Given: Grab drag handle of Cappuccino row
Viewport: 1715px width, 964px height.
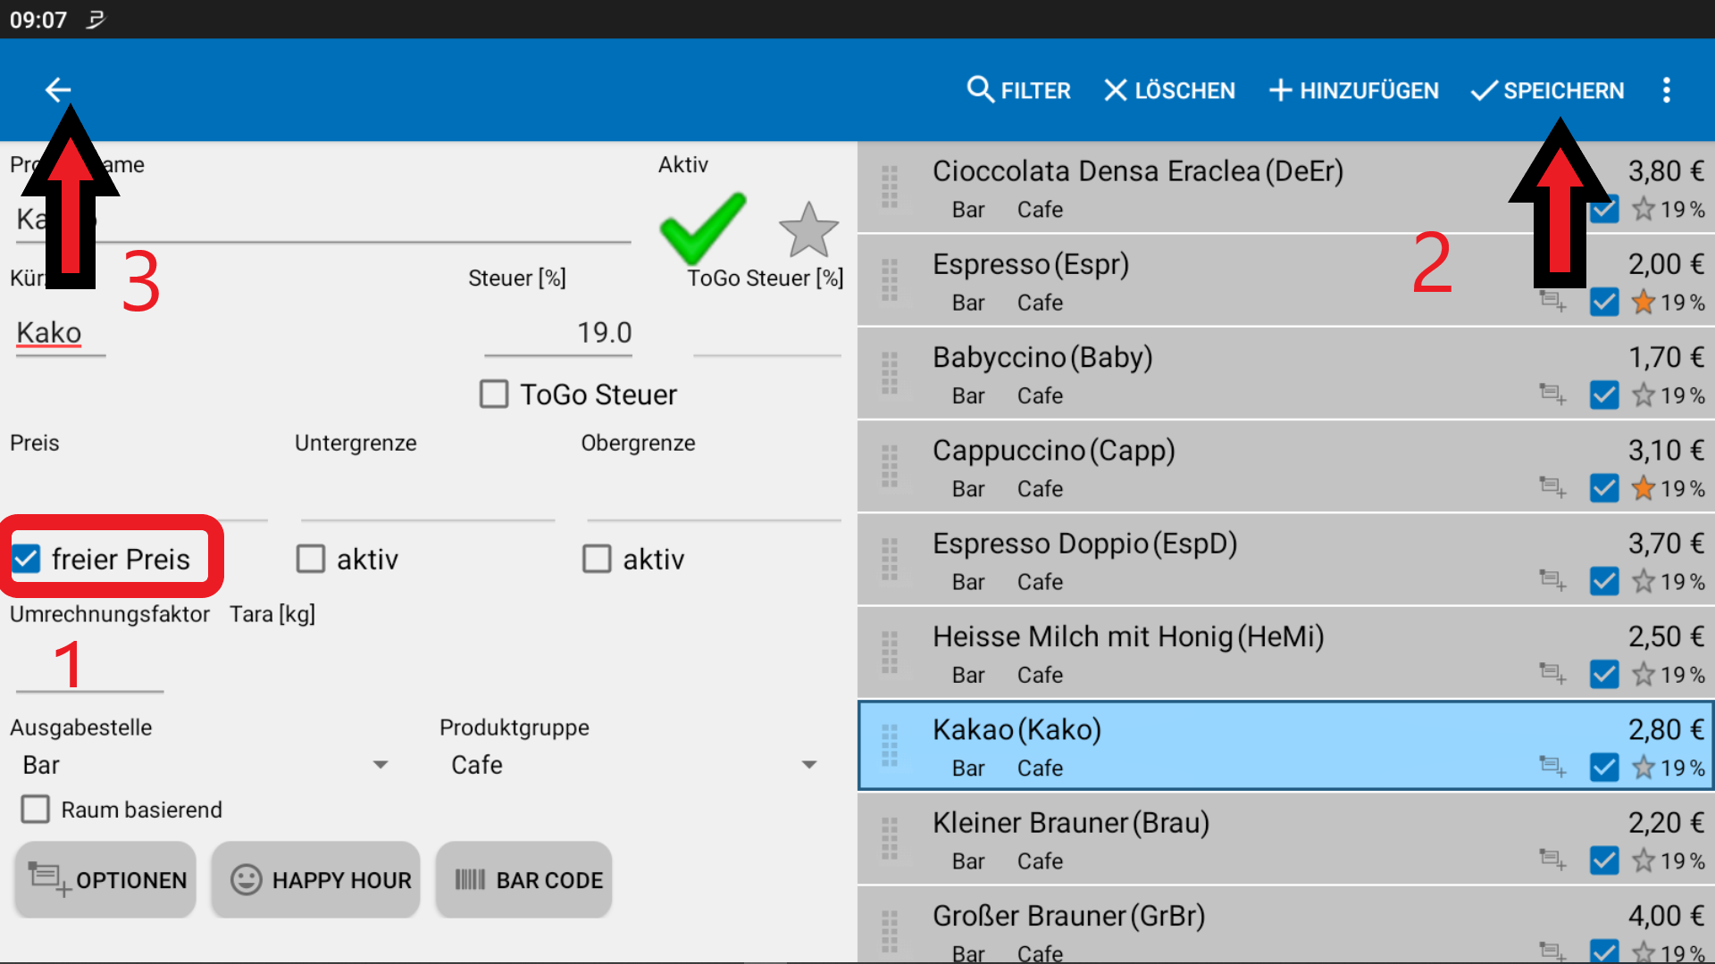Looking at the screenshot, I should click(890, 466).
